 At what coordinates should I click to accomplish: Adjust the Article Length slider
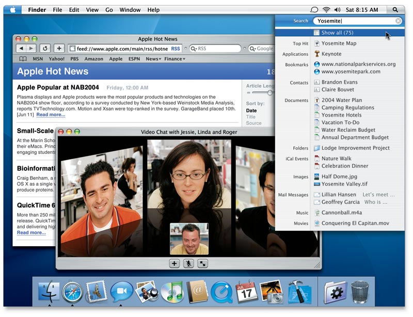269,93
